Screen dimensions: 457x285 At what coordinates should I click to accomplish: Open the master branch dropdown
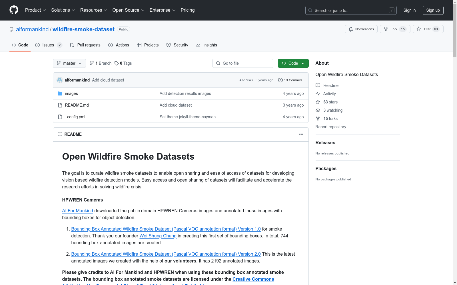(x=69, y=63)
